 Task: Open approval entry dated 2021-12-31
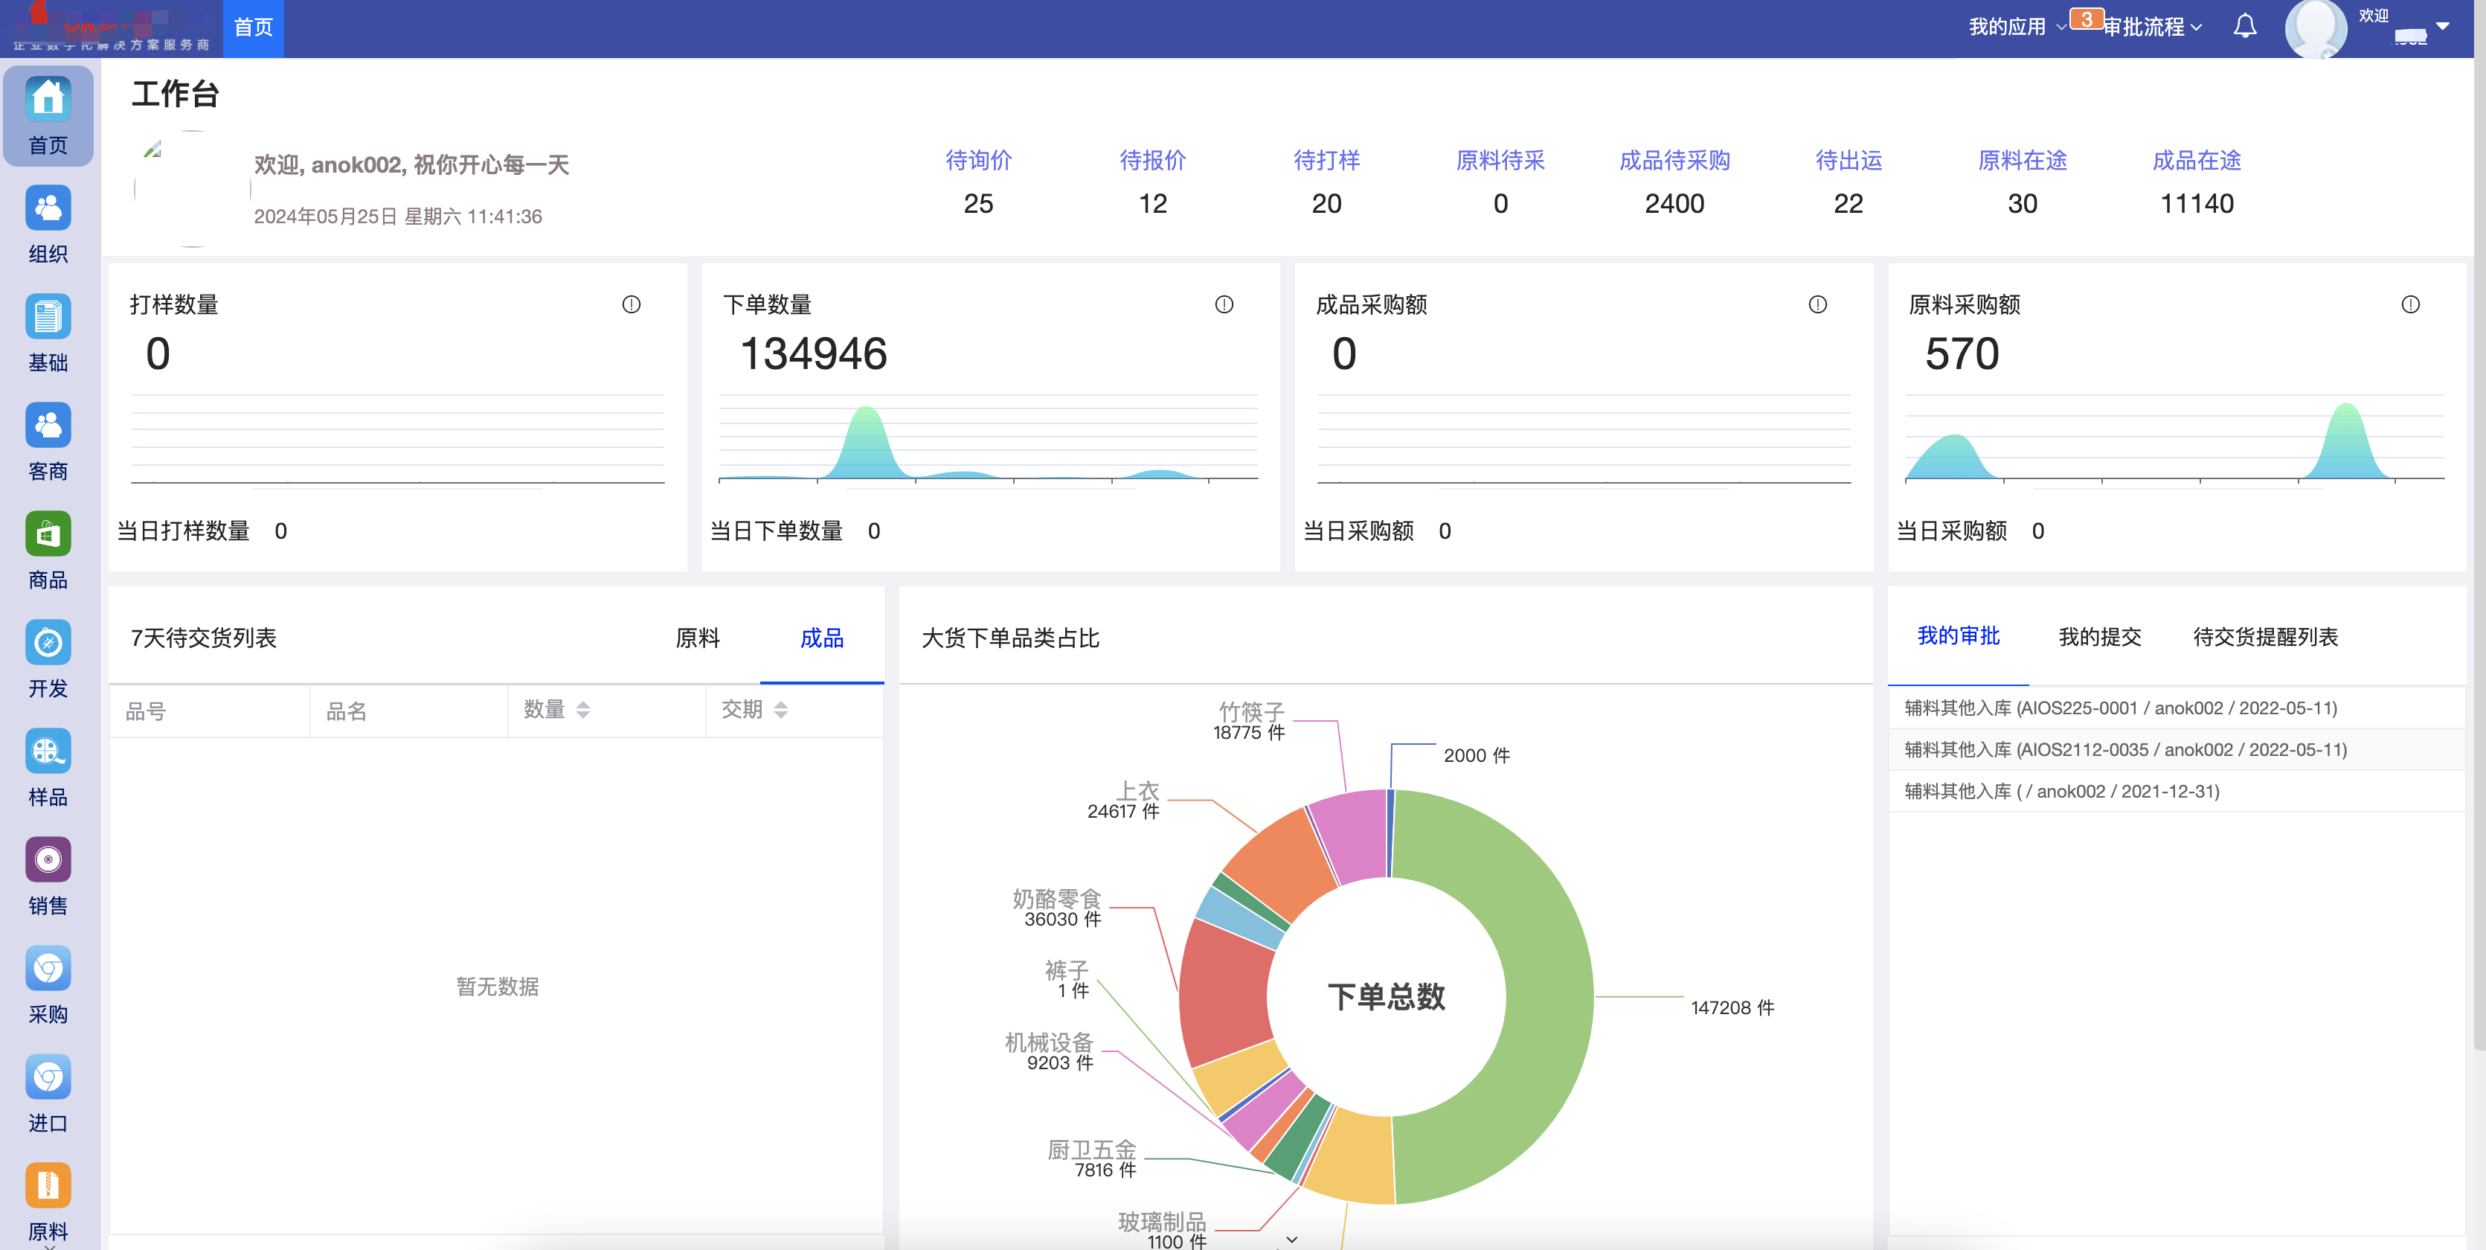[x=2177, y=792]
